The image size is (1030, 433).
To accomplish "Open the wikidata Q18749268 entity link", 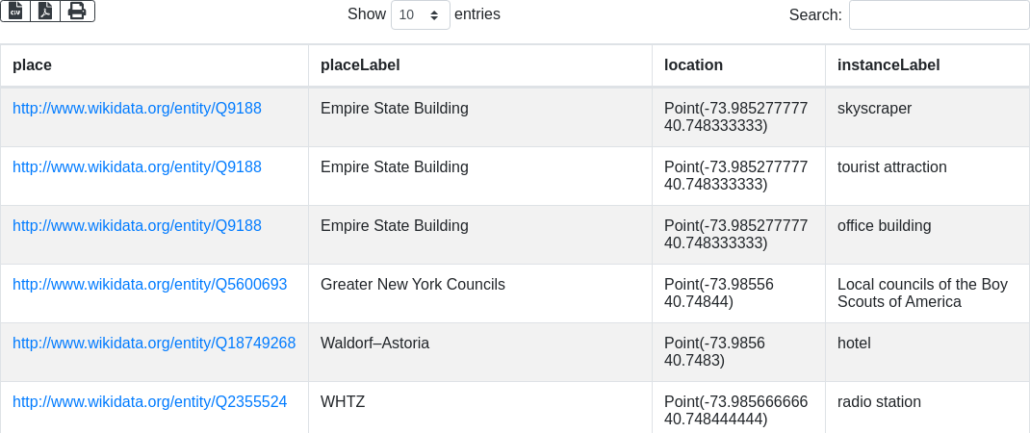I will tap(154, 344).
